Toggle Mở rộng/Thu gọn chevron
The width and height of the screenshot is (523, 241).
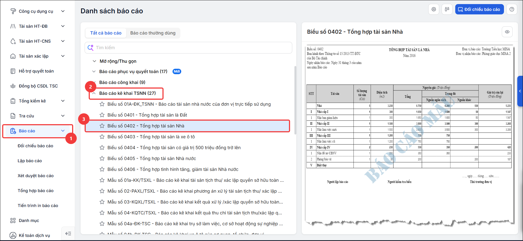(x=94, y=61)
